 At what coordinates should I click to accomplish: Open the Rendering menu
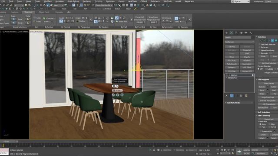87,1
